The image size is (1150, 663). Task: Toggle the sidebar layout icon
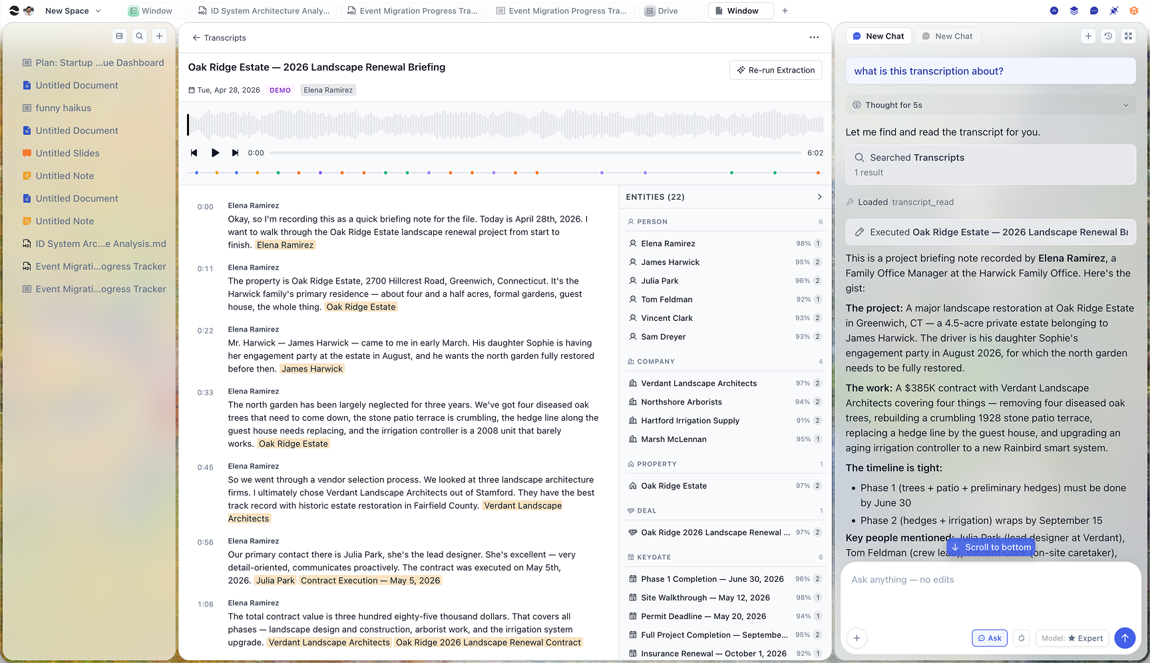pos(119,36)
